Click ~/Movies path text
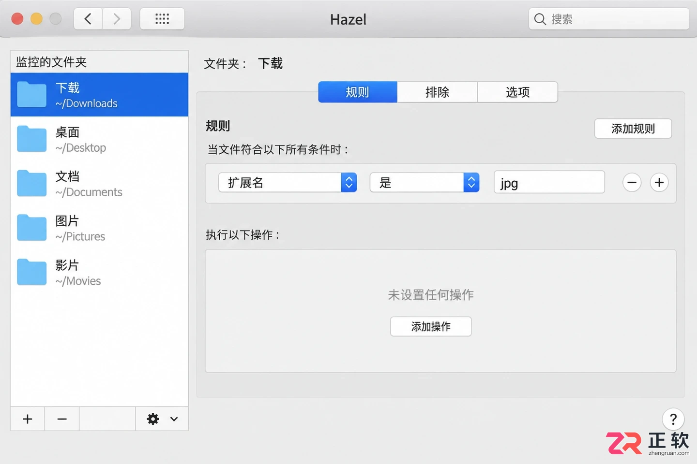697x464 pixels. (78, 281)
